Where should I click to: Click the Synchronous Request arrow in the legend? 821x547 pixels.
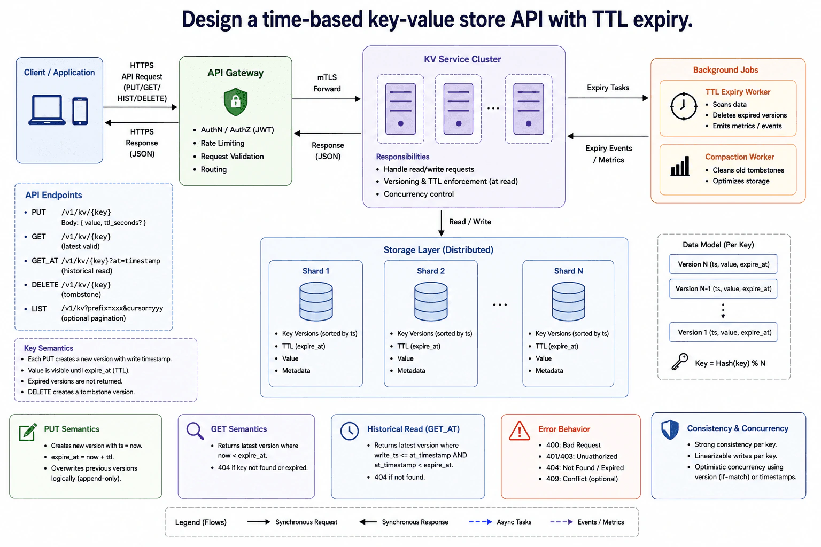pyautogui.click(x=259, y=522)
